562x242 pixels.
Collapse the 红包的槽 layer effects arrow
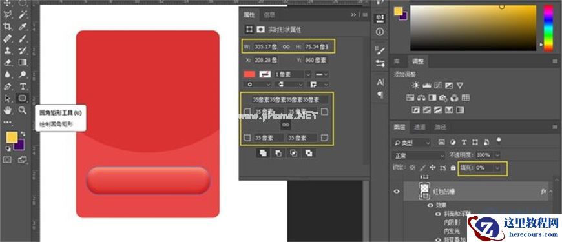click(550, 192)
